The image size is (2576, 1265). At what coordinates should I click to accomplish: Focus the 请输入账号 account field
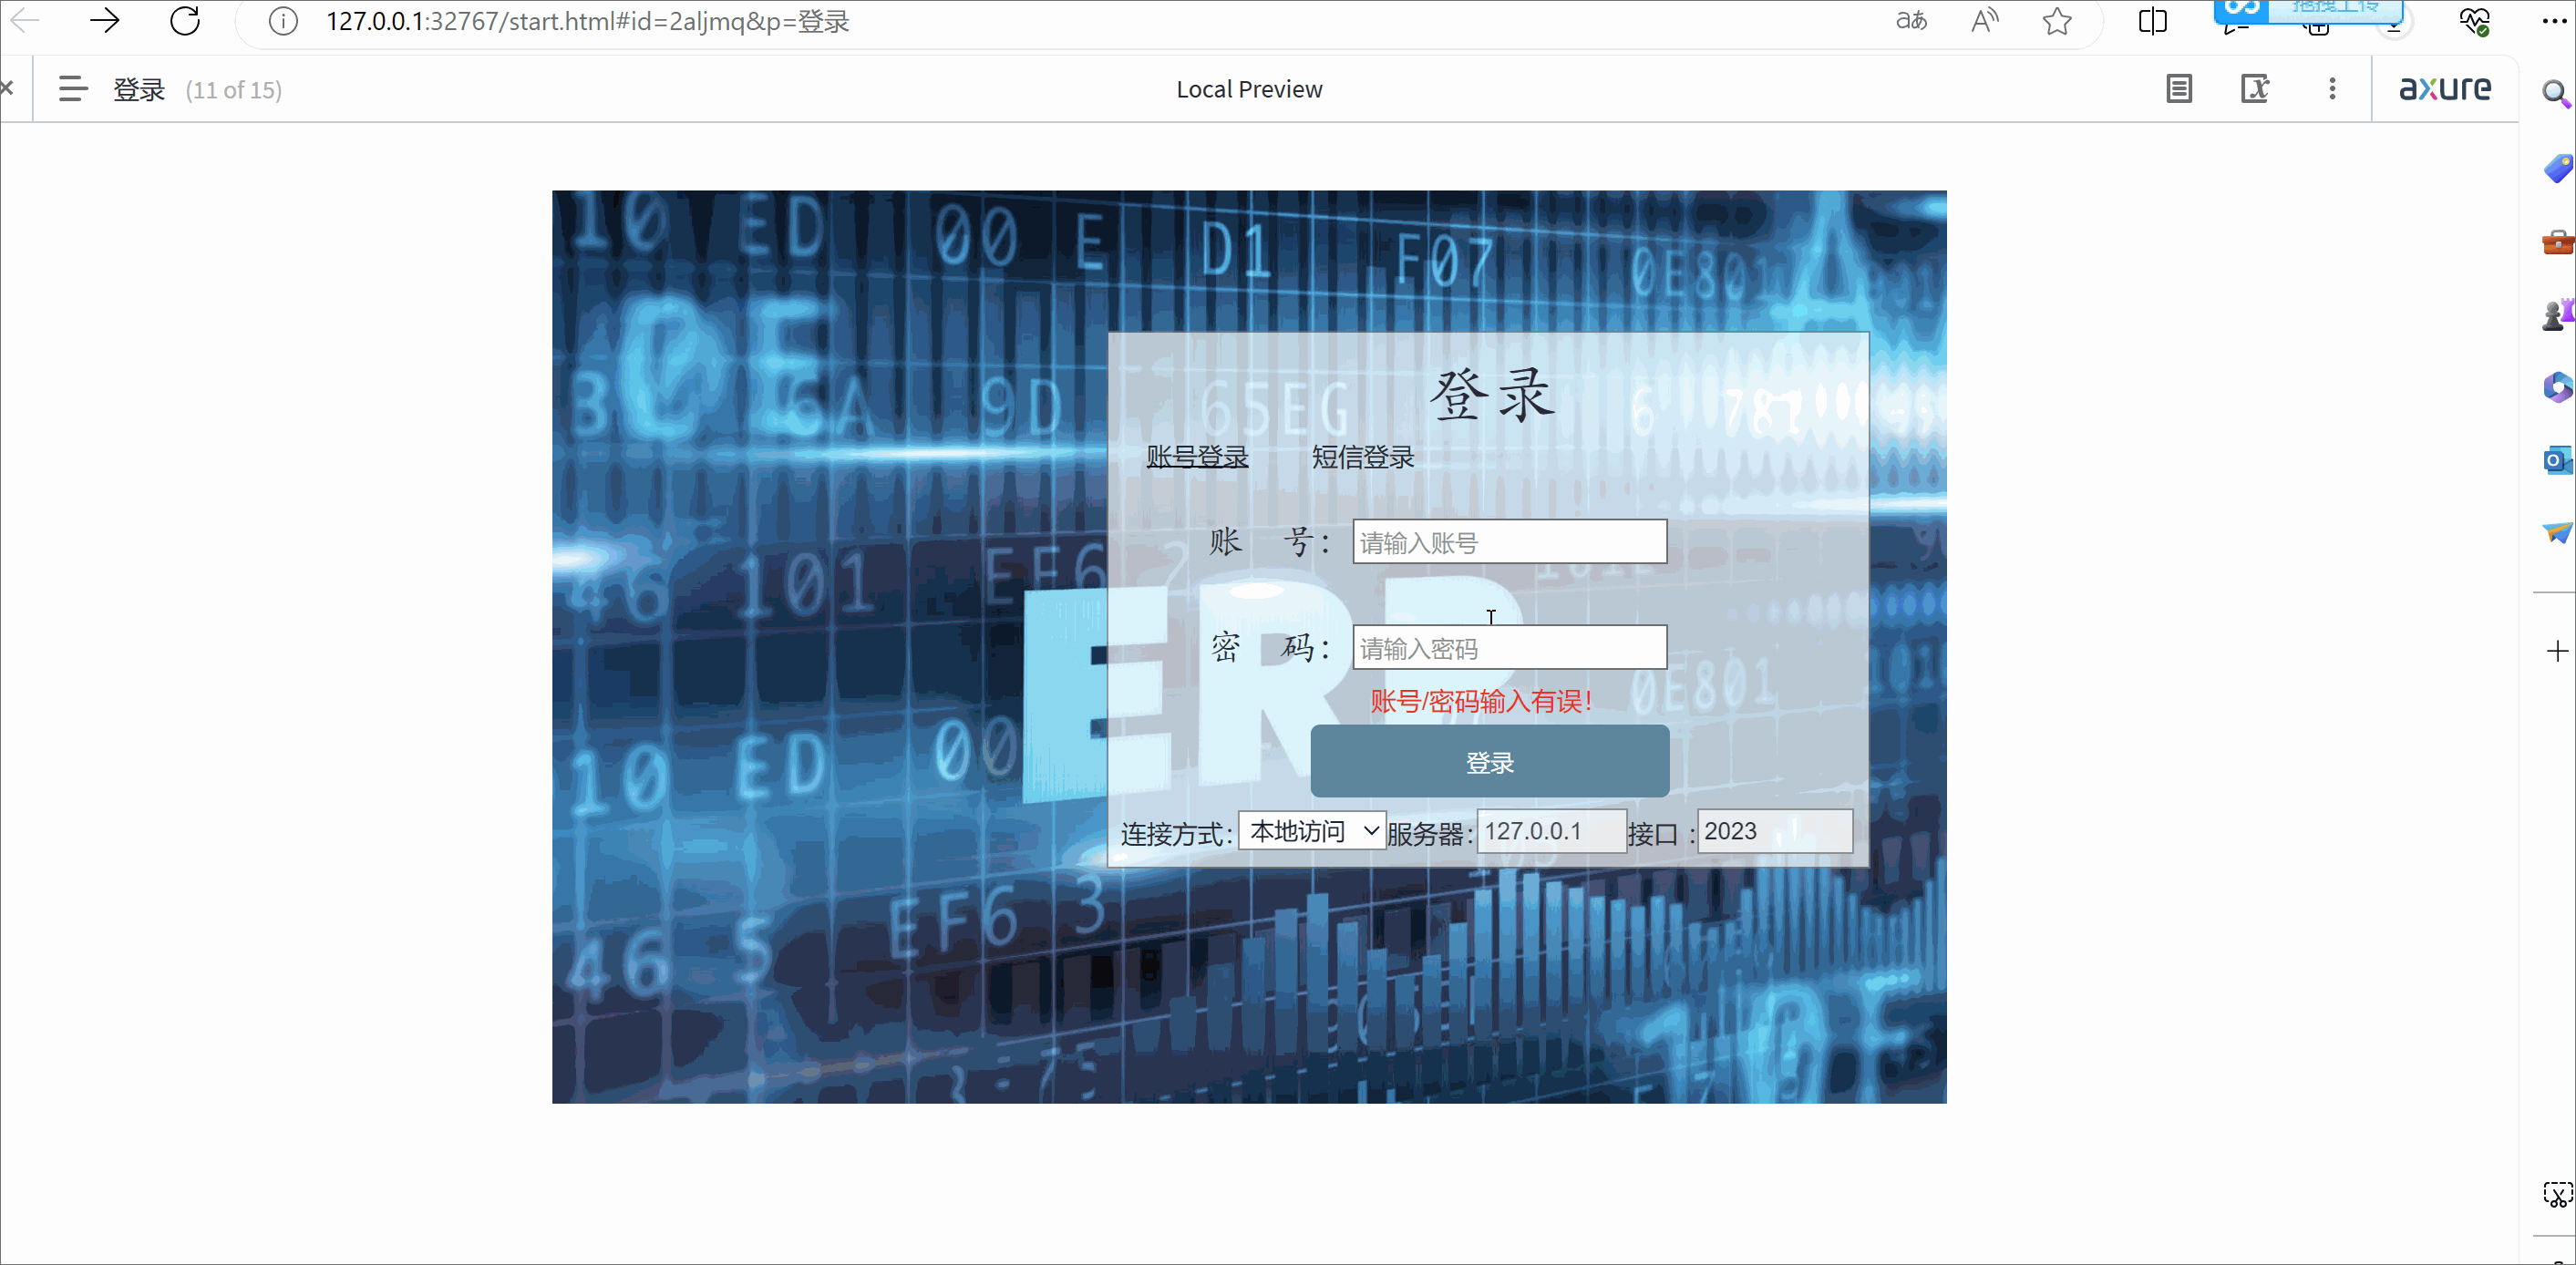(1509, 542)
